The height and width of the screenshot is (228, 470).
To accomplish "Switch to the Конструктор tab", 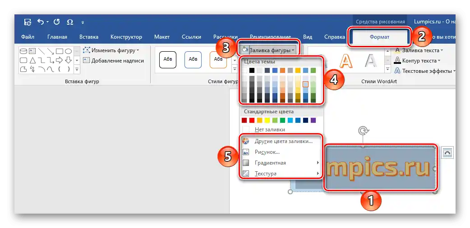I will [x=126, y=37].
